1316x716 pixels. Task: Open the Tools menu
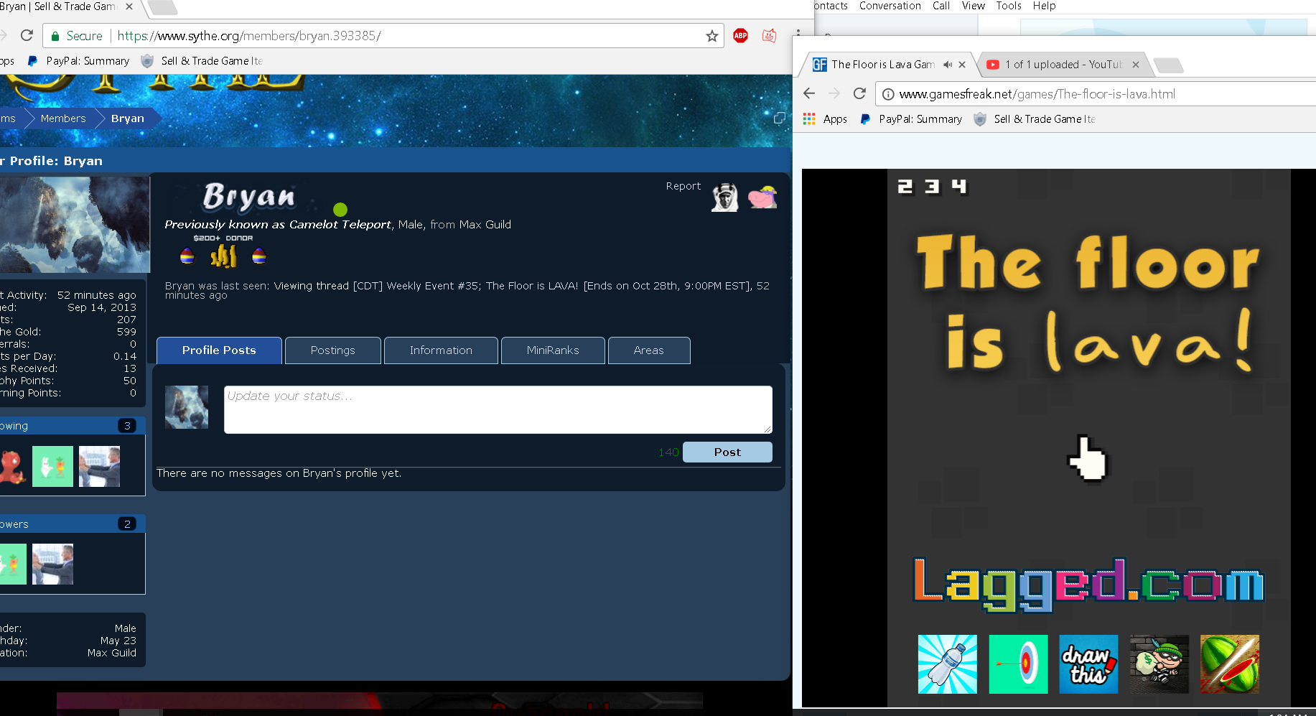1009,6
